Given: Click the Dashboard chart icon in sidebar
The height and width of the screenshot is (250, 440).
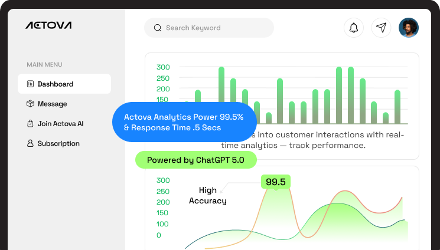Looking at the screenshot, I should click(x=30, y=84).
